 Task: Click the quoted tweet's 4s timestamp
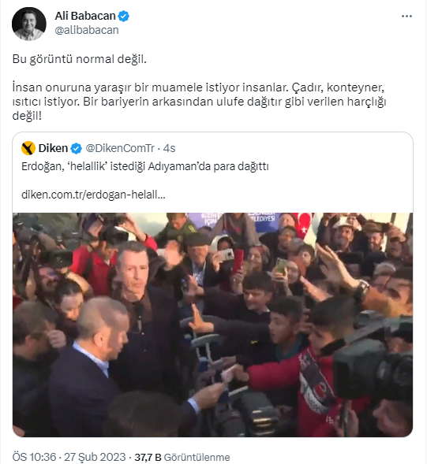[170, 148]
